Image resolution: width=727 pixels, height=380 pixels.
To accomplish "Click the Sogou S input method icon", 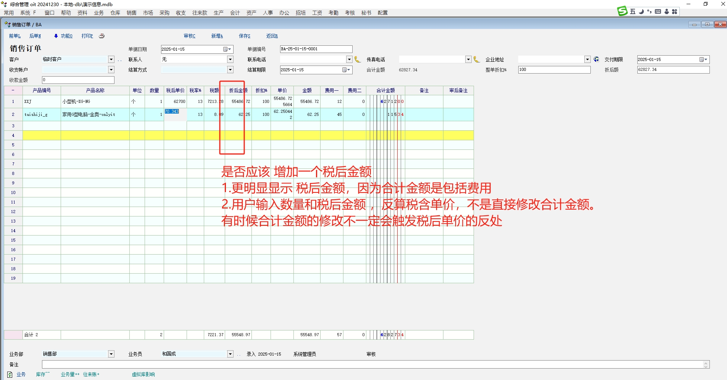I will click(x=622, y=11).
